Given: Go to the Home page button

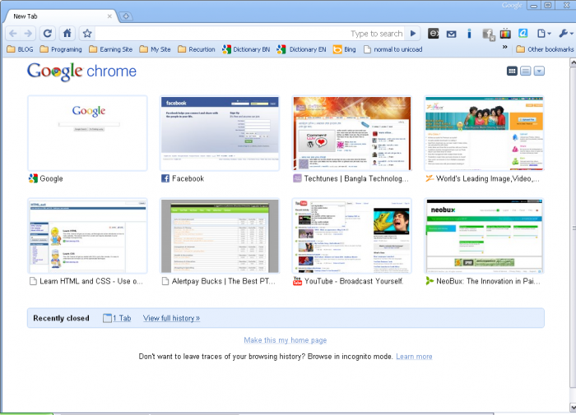Looking at the screenshot, I should 67,34.
